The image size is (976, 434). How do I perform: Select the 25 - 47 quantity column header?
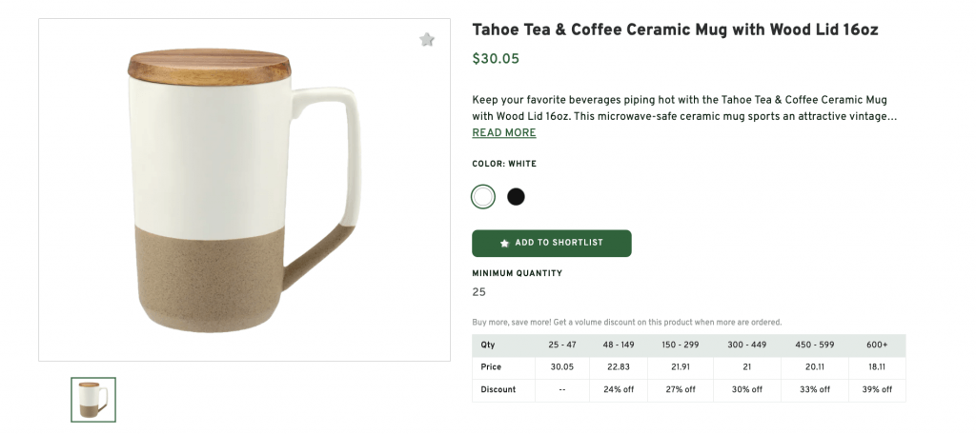click(x=562, y=345)
